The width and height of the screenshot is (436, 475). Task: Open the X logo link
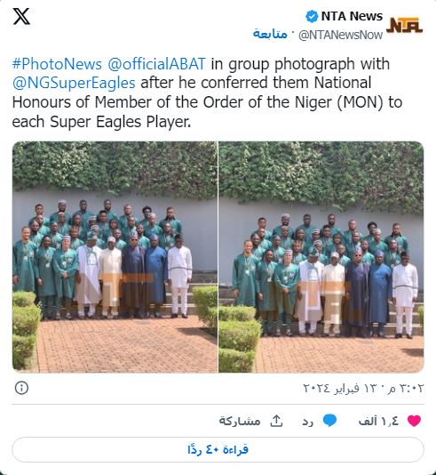21,16
